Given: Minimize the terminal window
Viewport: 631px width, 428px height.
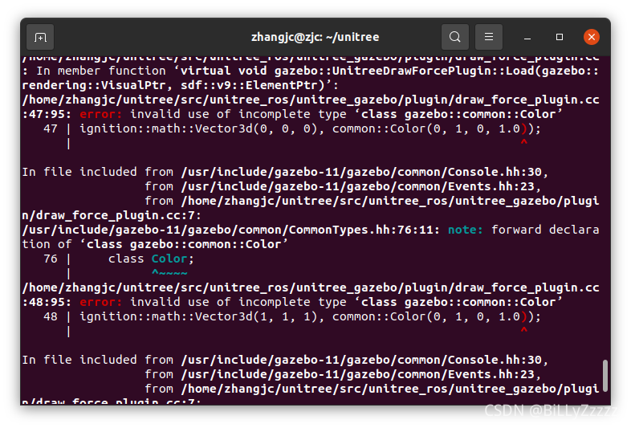Looking at the screenshot, I should tap(527, 38).
